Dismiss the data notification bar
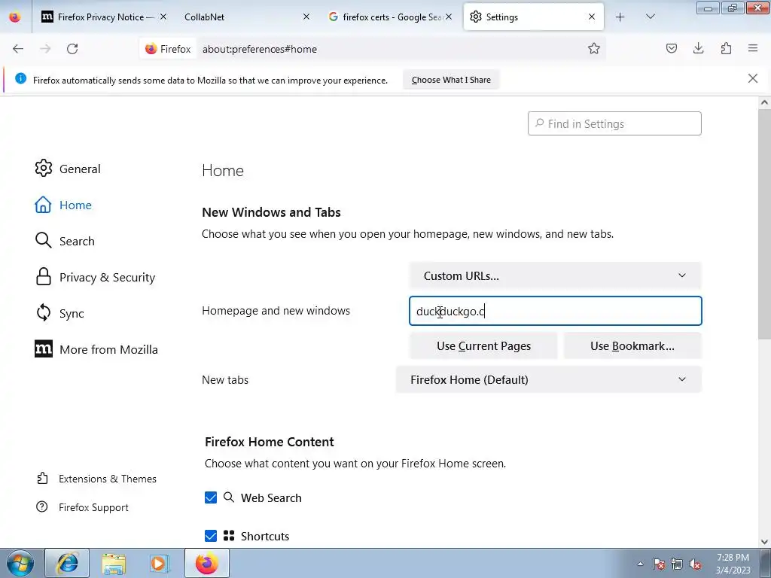771x578 pixels. (x=753, y=78)
